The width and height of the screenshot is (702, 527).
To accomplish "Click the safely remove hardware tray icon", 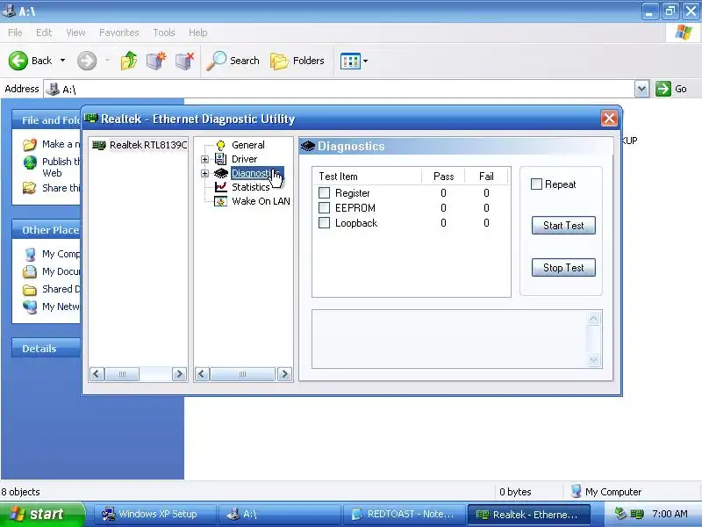I will [x=620, y=513].
